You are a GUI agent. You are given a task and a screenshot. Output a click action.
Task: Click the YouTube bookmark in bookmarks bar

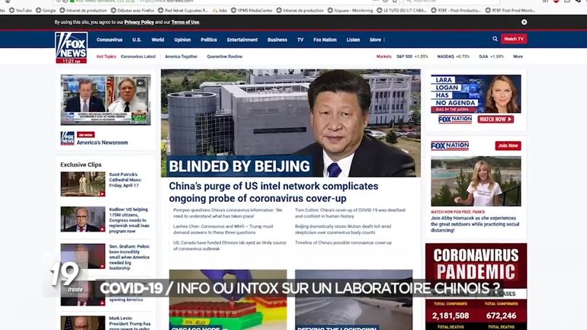(x=21, y=10)
